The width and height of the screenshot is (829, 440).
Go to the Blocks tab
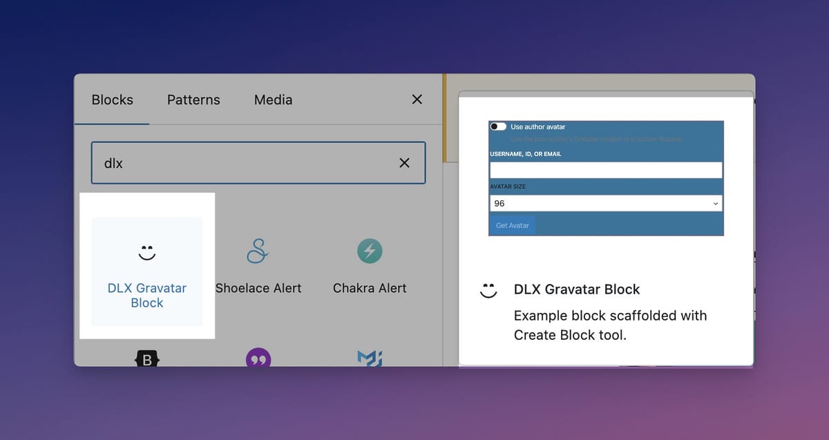[x=112, y=99]
